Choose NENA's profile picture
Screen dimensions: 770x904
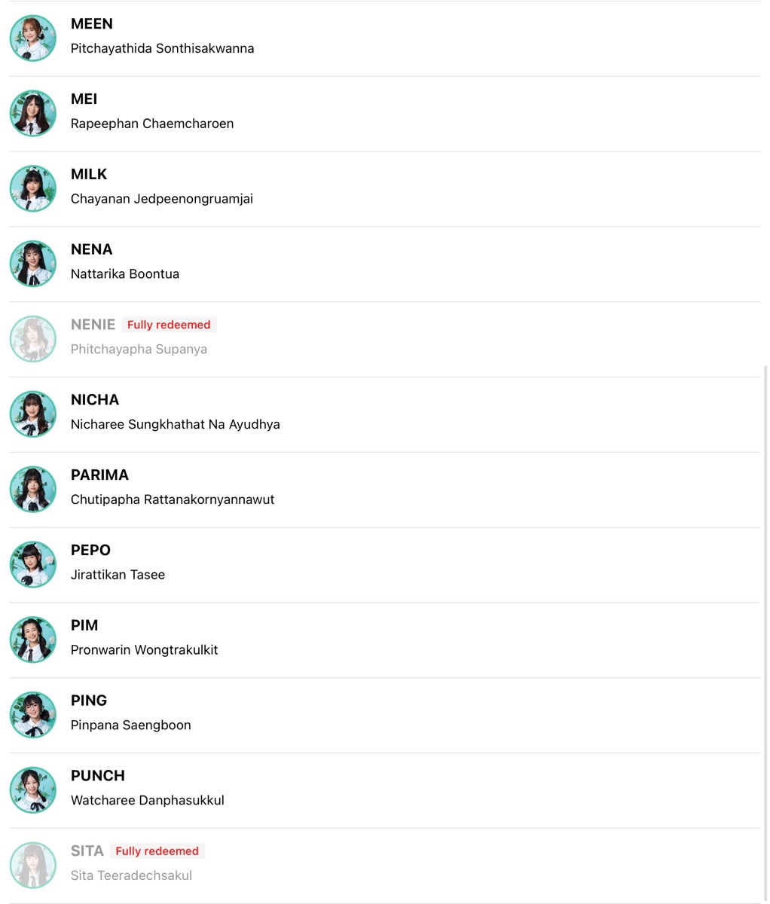pyautogui.click(x=33, y=264)
